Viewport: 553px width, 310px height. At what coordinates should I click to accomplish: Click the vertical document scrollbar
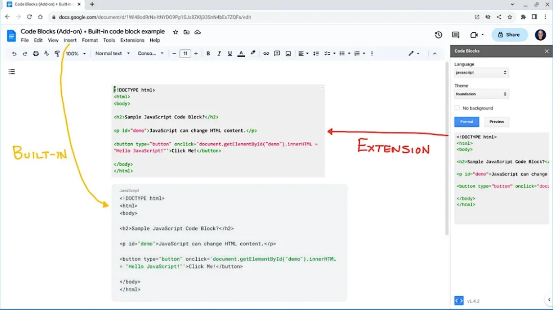(447, 148)
